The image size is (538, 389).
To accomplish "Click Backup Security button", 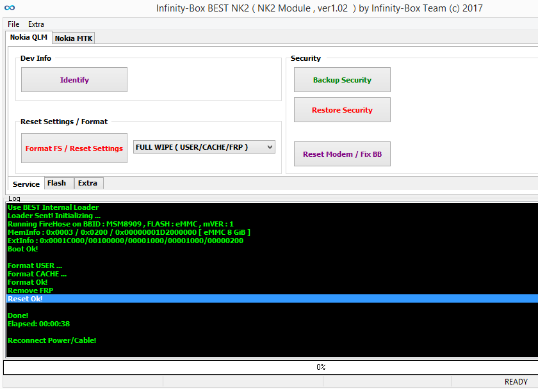I will tap(342, 80).
